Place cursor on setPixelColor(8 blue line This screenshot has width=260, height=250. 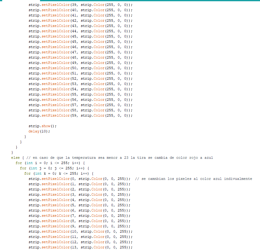coord(79,221)
